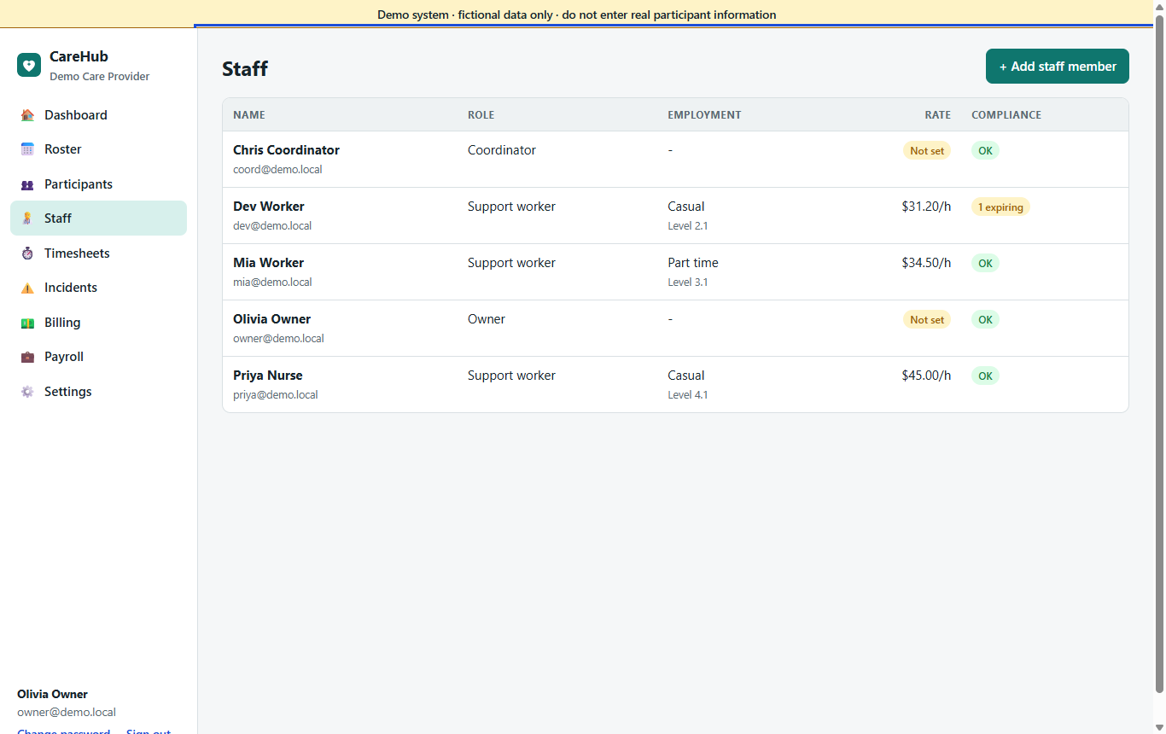Click the Billing money icon

[27, 323]
